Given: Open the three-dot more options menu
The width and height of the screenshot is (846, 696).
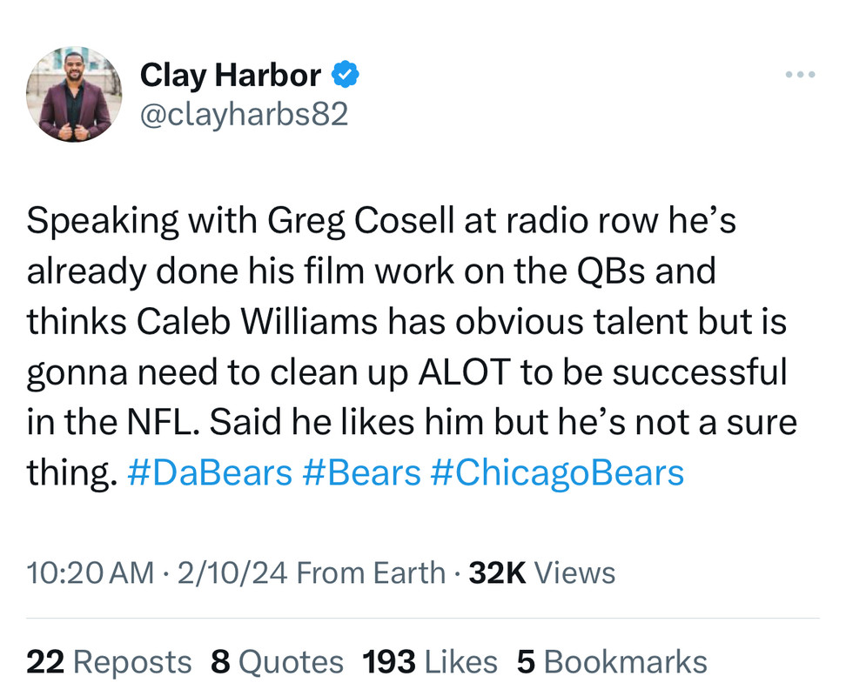Looking at the screenshot, I should [x=800, y=75].
